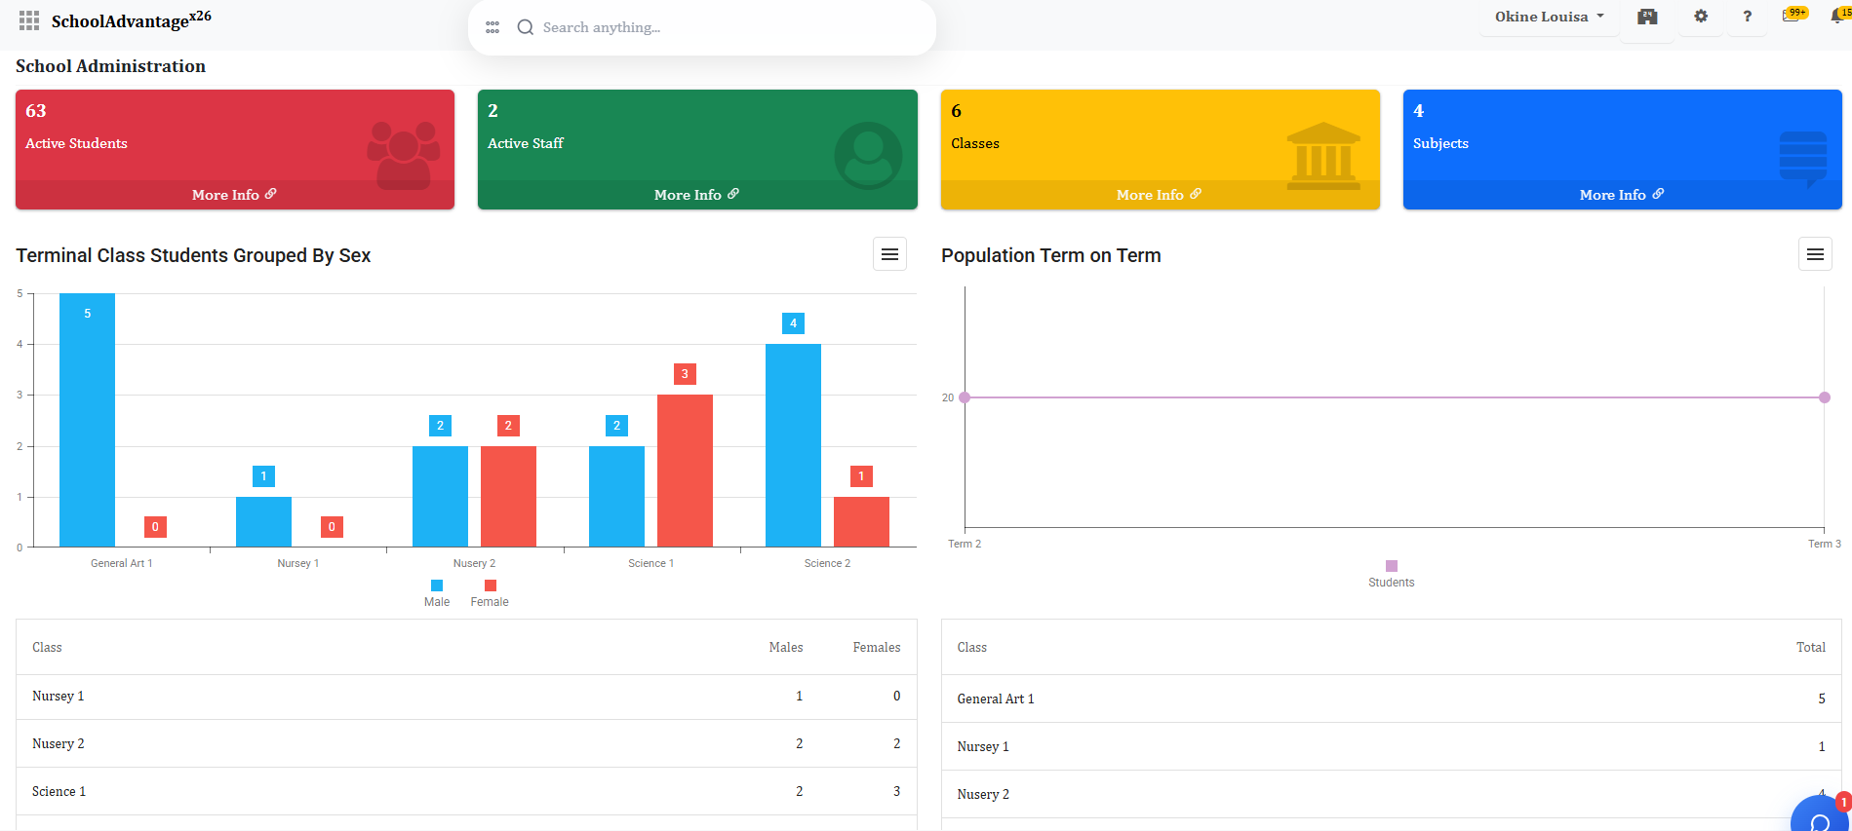
Task: Toggle the Male legend series
Action: (x=437, y=593)
